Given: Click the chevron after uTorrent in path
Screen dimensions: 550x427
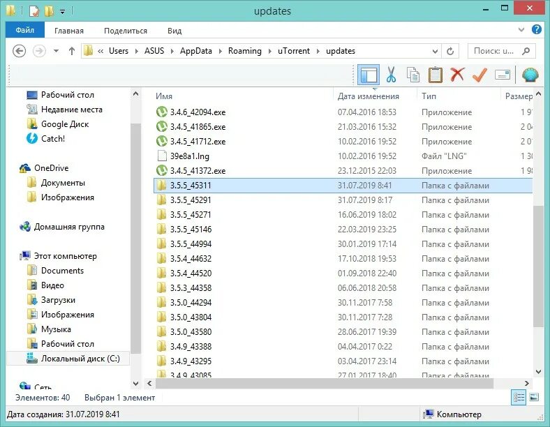Looking at the screenshot, I should pyautogui.click(x=318, y=51).
